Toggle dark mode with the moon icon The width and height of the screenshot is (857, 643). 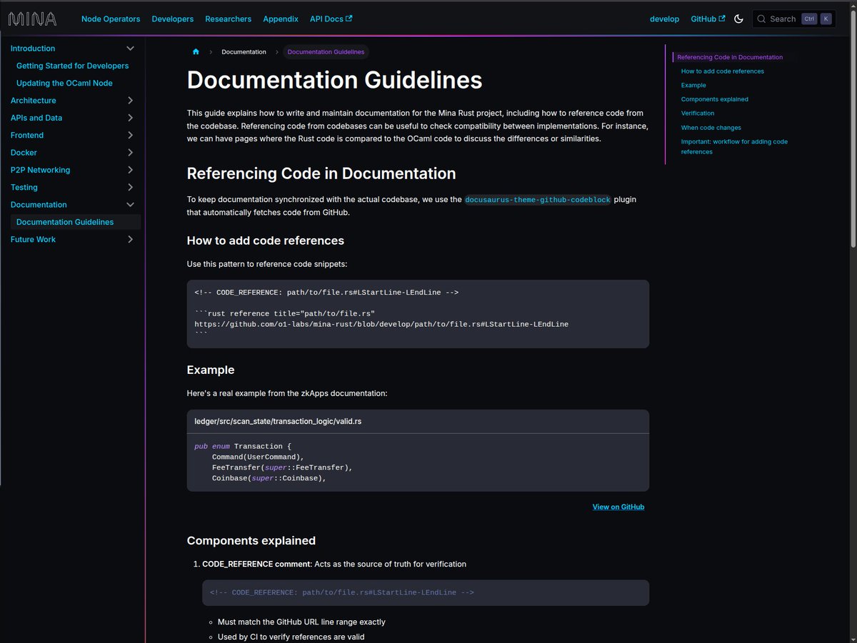coord(738,19)
